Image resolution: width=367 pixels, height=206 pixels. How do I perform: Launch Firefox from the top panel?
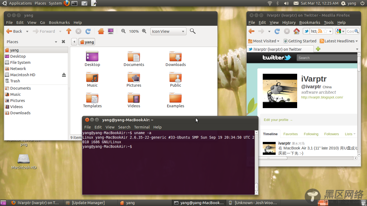click(x=67, y=3)
